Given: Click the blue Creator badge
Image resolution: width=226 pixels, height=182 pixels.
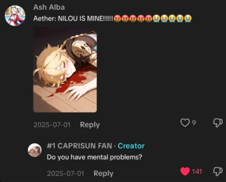Looking at the screenshot, I should point(131,146).
